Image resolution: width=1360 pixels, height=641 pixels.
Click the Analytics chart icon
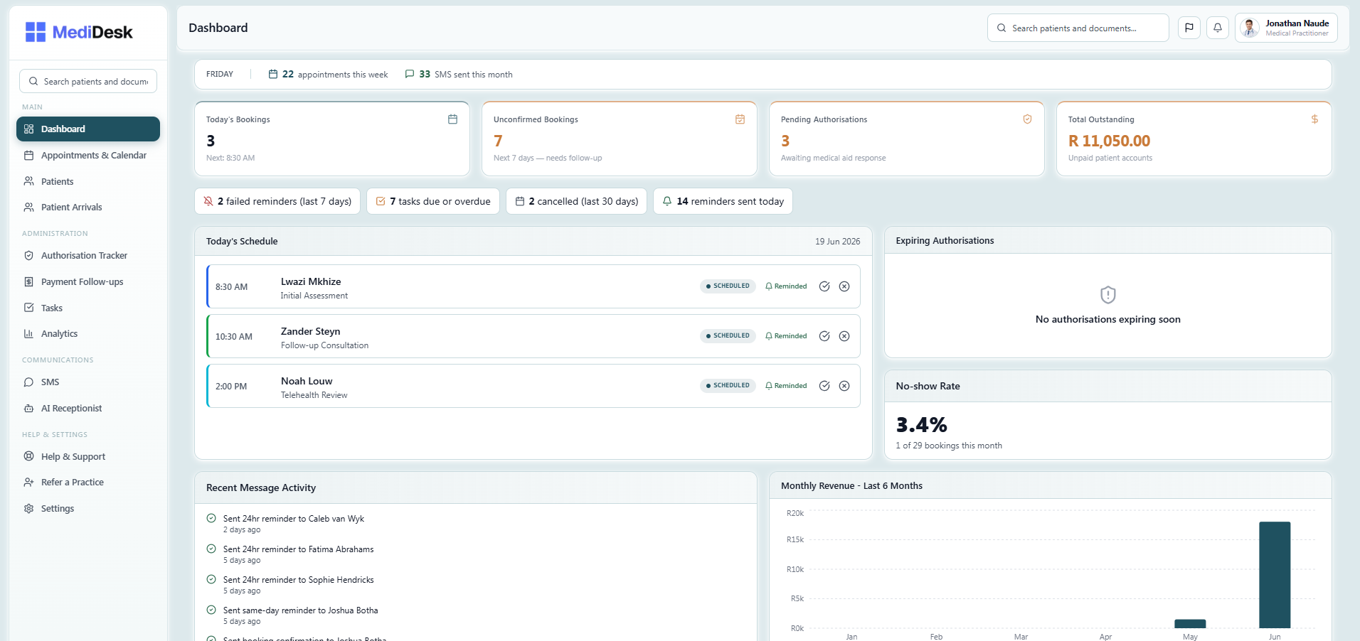coord(29,333)
